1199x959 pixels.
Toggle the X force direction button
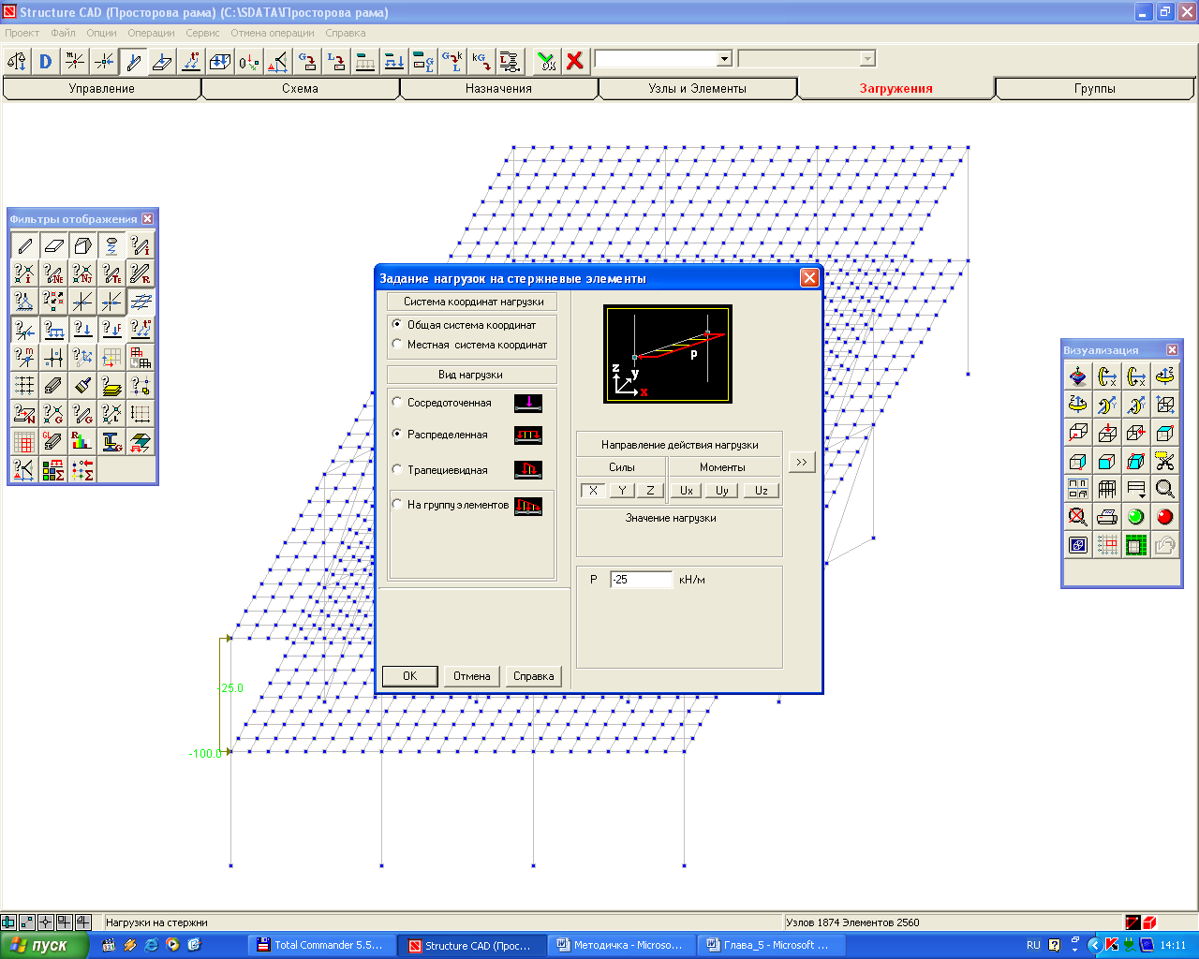pos(593,490)
